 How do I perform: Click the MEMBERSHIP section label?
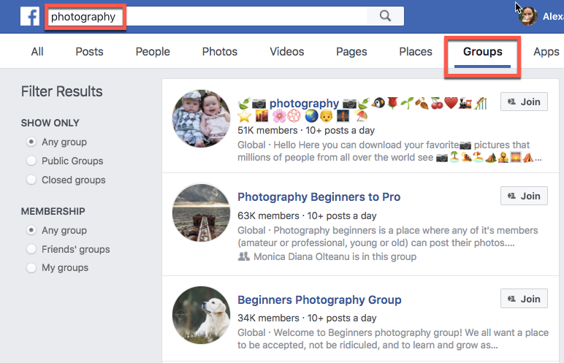coord(53,211)
